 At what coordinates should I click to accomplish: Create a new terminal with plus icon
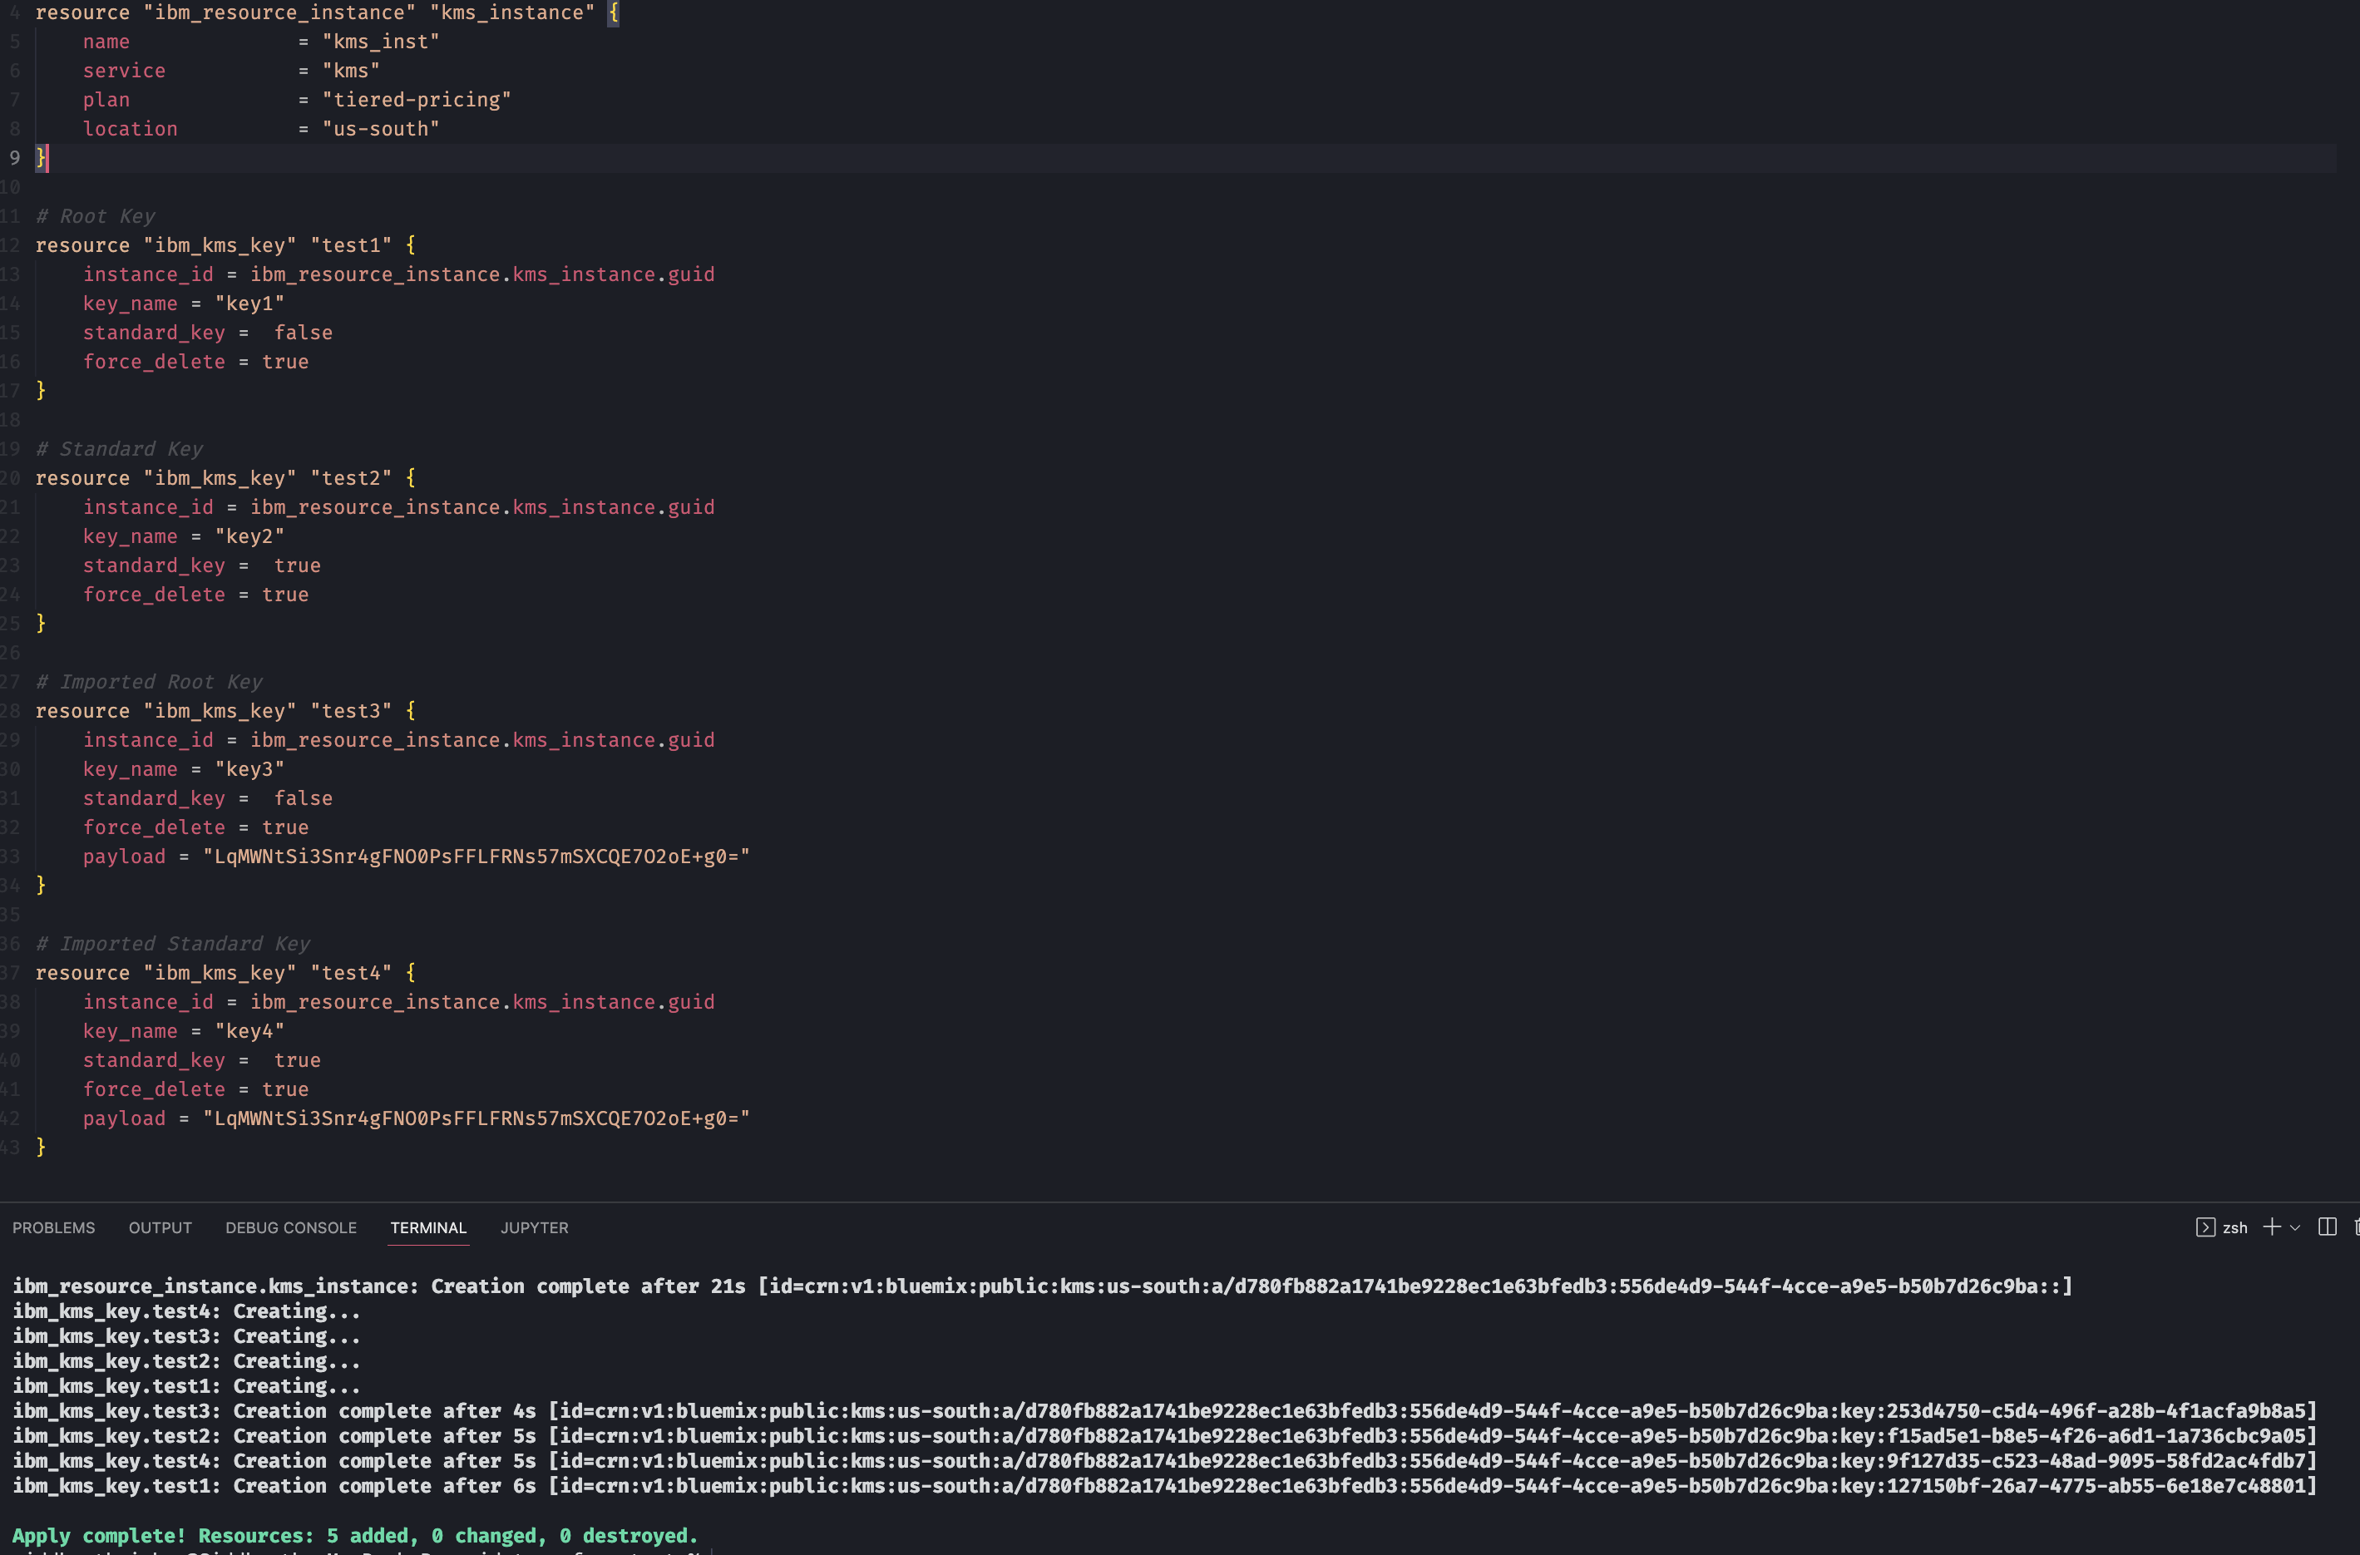coord(2272,1227)
